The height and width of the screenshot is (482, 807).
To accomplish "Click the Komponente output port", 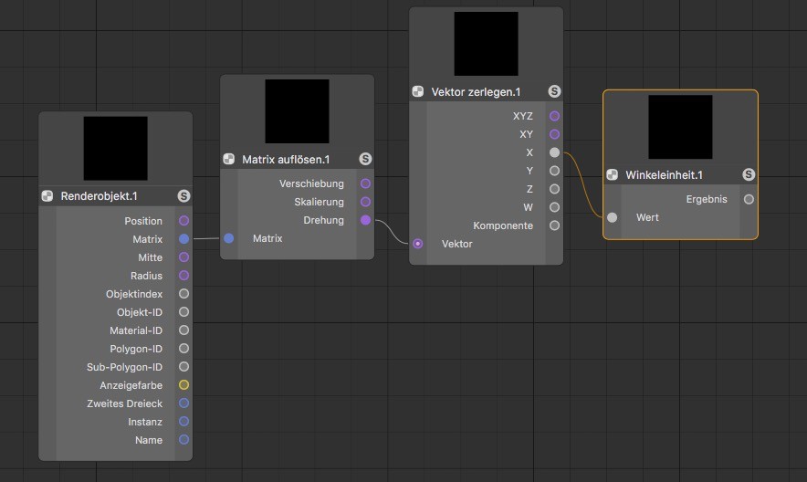I will (x=554, y=225).
